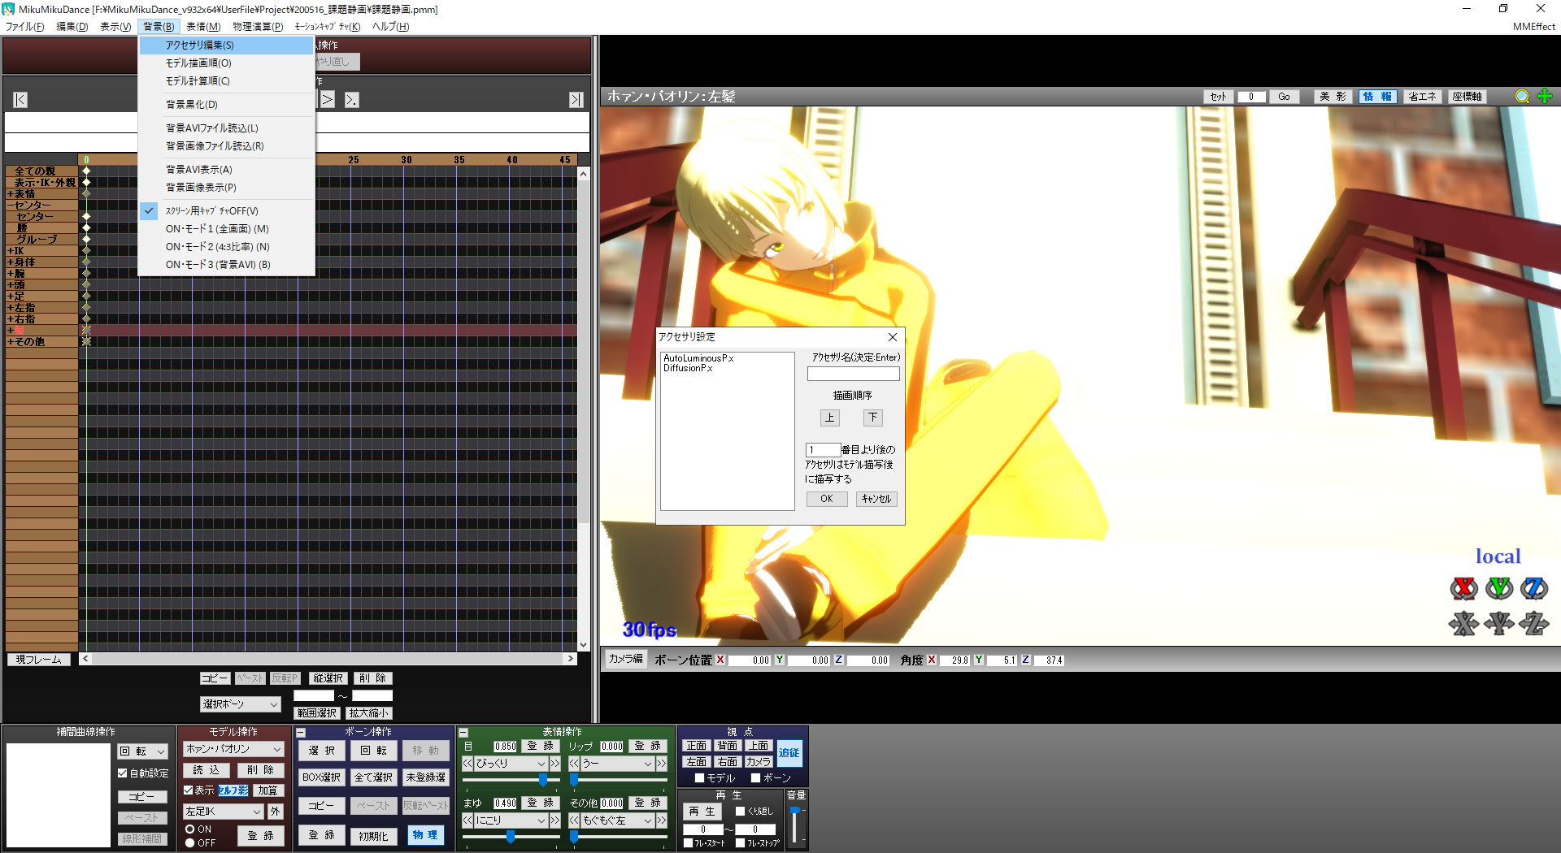The image size is (1561, 853).
Task: Click the red X-axis rotation icon
Action: point(1463,588)
